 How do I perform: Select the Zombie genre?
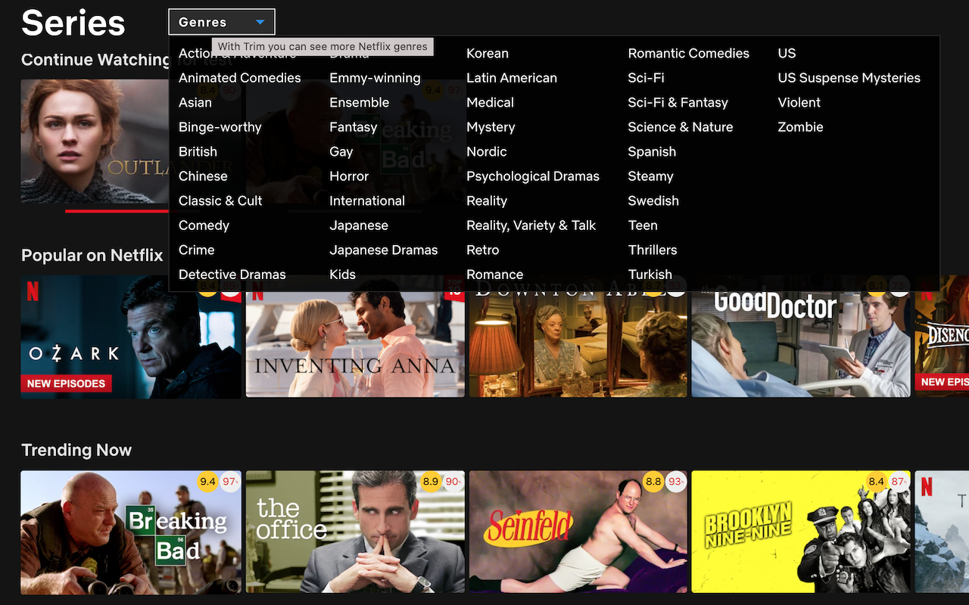[801, 127]
